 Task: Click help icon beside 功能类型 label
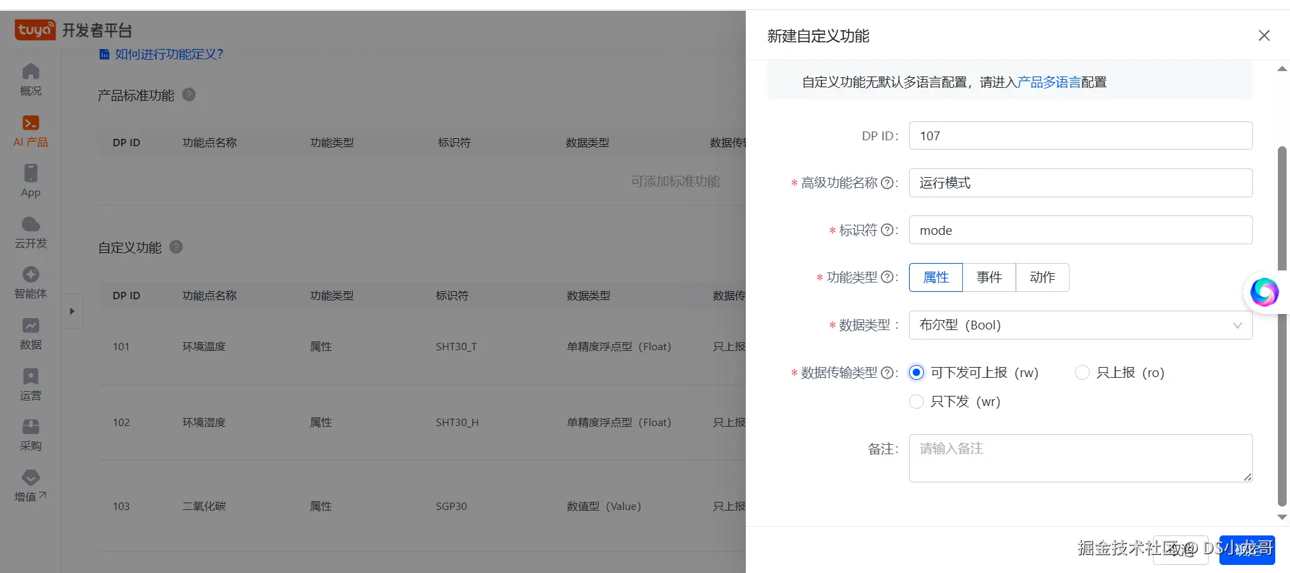point(887,277)
